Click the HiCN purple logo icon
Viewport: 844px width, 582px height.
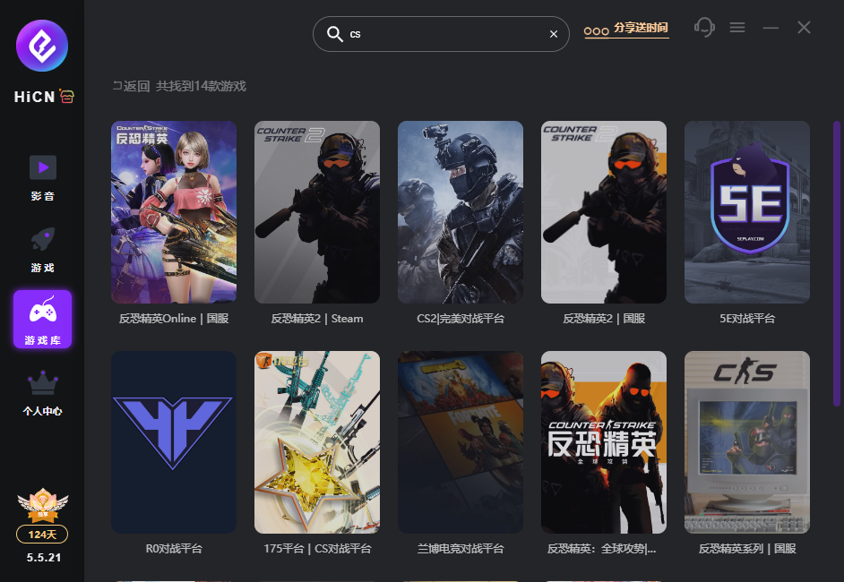coord(42,44)
